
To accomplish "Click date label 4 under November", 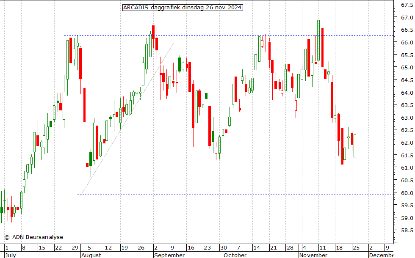I will 304,248.
